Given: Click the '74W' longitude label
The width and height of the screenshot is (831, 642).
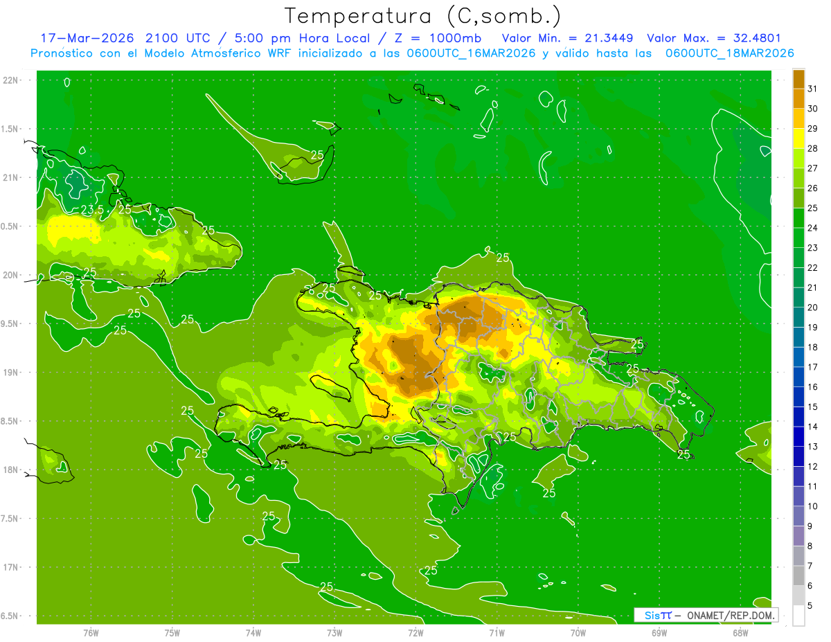Looking at the screenshot, I should pyautogui.click(x=253, y=633).
